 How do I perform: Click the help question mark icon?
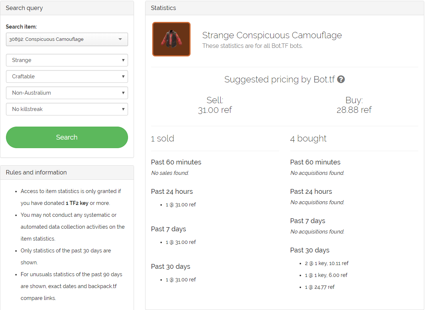[341, 79]
